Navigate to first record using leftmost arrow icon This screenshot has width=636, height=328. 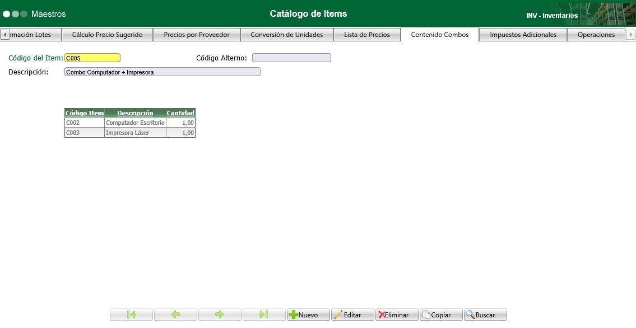tap(131, 314)
